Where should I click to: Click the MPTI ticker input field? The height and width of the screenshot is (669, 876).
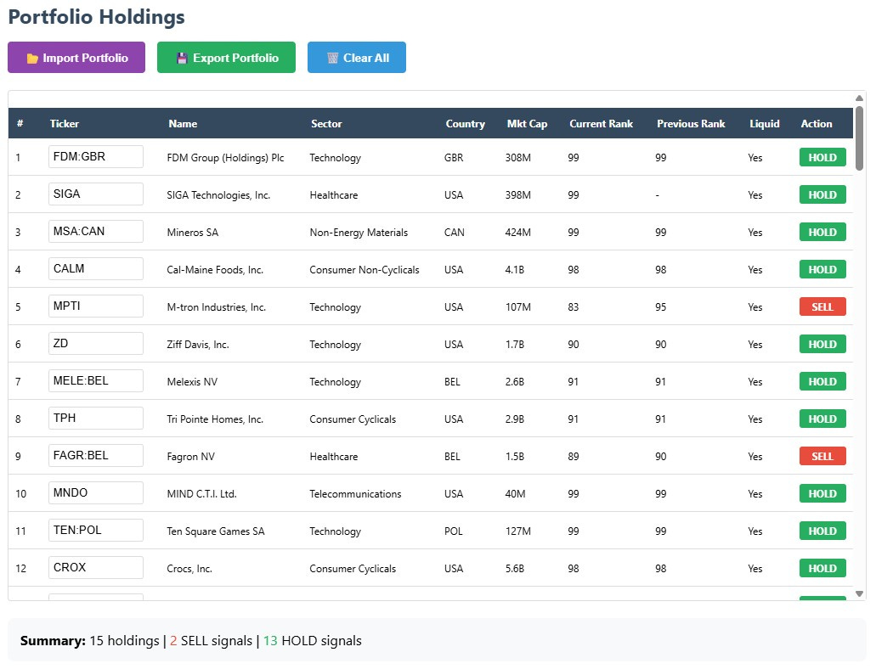point(95,306)
